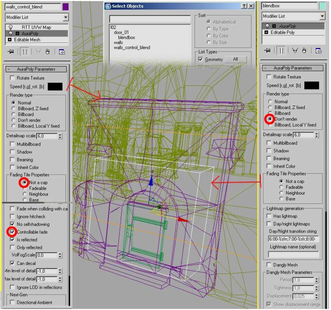Toggle No selfshadowing checkbox

coord(12,224)
